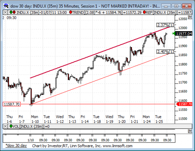Click the thick upper red trendline
Image resolution: width=195 pixels, height=151 pixels.
pos(99,53)
